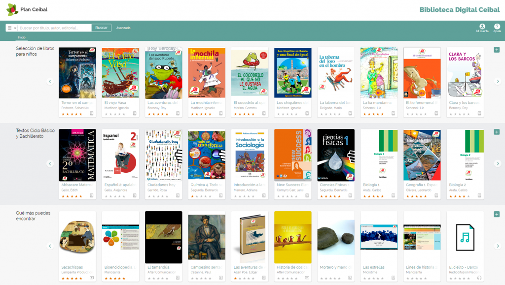
Task: Open the Avanzada advanced search
Action: click(123, 28)
